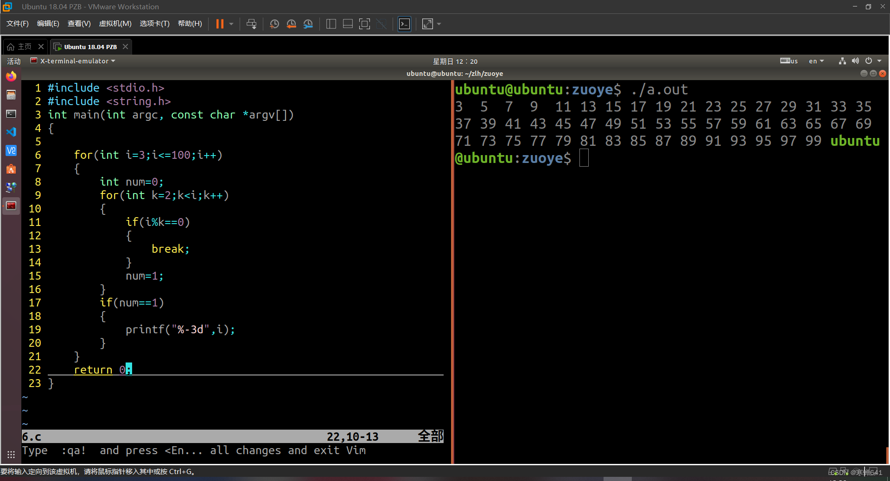890x481 pixels.
Task: Open the snapshot manager
Action: pos(308,24)
